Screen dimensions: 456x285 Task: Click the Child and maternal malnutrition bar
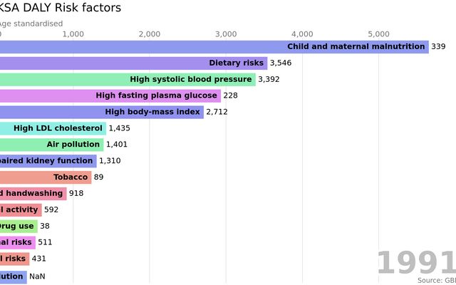214,47
